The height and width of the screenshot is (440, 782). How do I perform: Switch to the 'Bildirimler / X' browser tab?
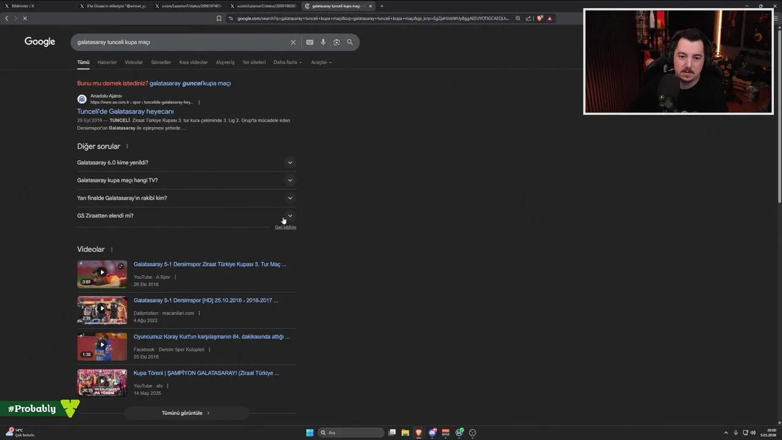click(x=37, y=6)
